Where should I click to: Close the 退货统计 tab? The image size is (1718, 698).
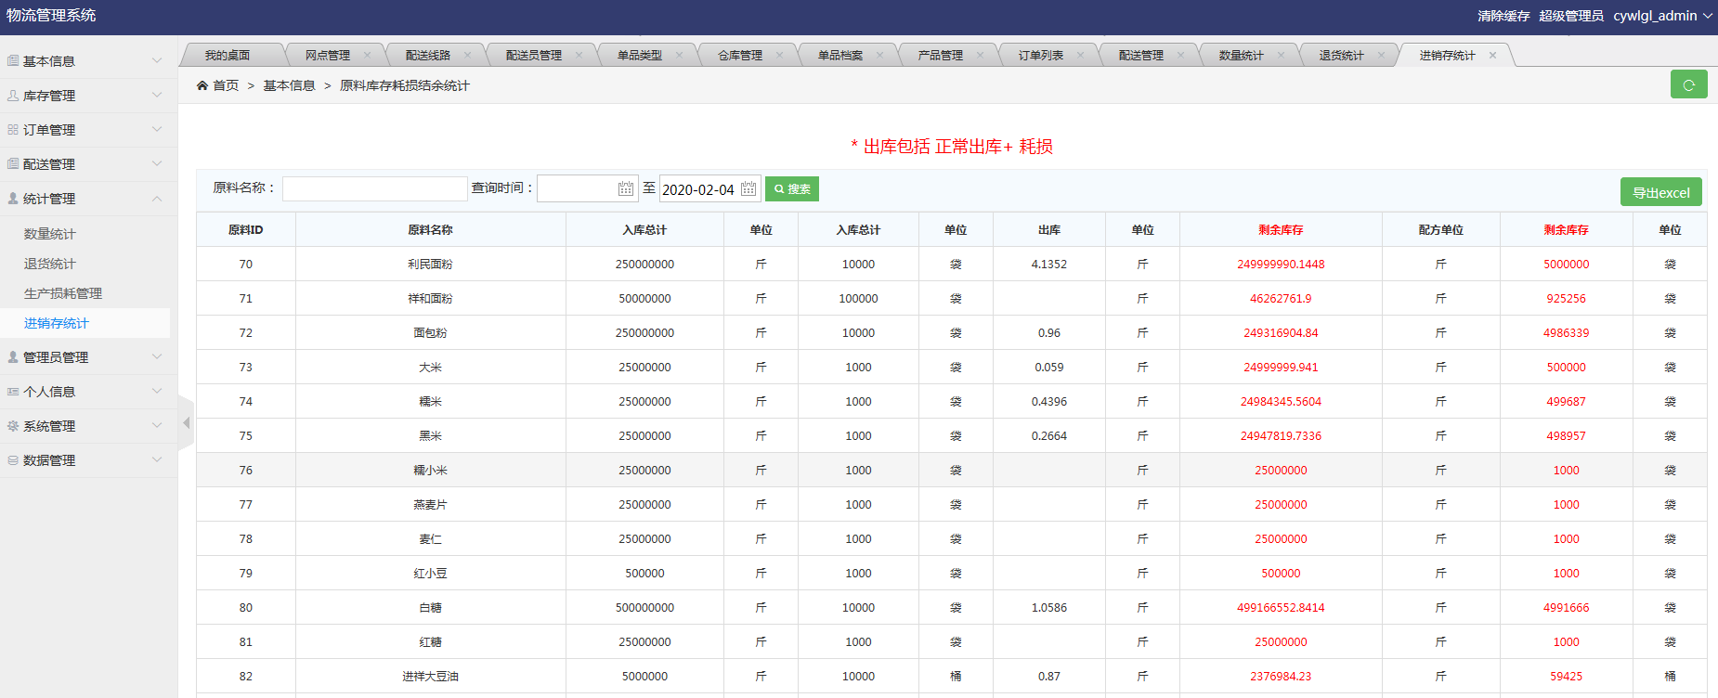point(1381,56)
